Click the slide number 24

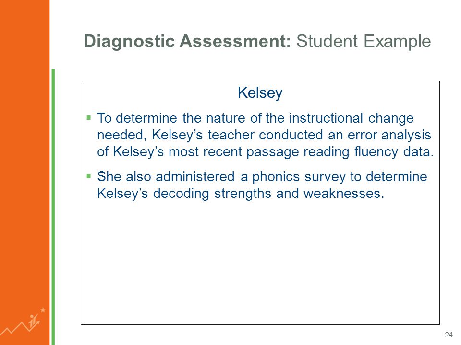click(449, 335)
